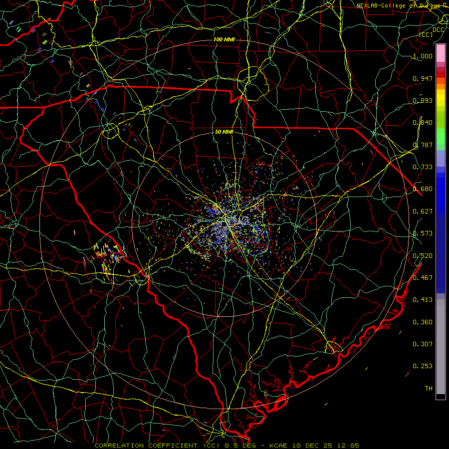Pick the bright green band of the color scale
This screenshot has width=449, height=449.
click(x=441, y=136)
